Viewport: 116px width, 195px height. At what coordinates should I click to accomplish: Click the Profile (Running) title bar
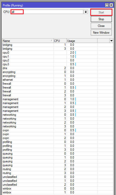[53, 5]
